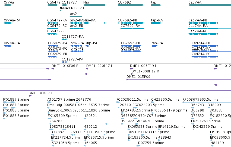Click the tap gene arrow

pyautogui.click(x=156, y=5)
